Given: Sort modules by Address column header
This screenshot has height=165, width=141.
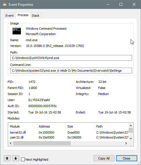Looking at the screenshot, I should coord(51,126).
